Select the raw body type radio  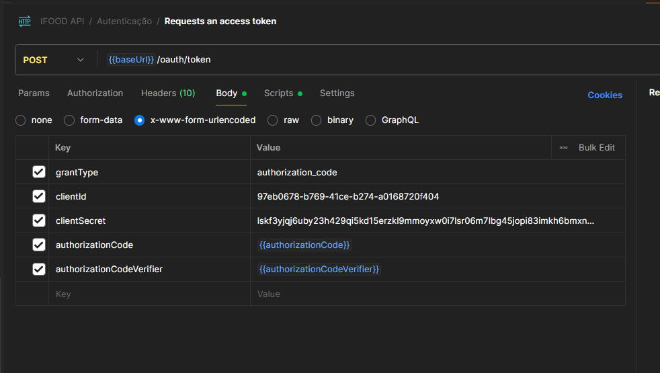[273, 120]
